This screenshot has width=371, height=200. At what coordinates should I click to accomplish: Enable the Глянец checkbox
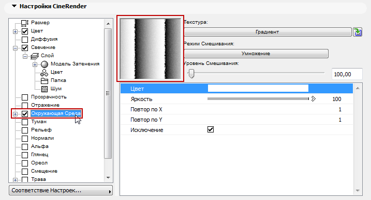pos(25,155)
